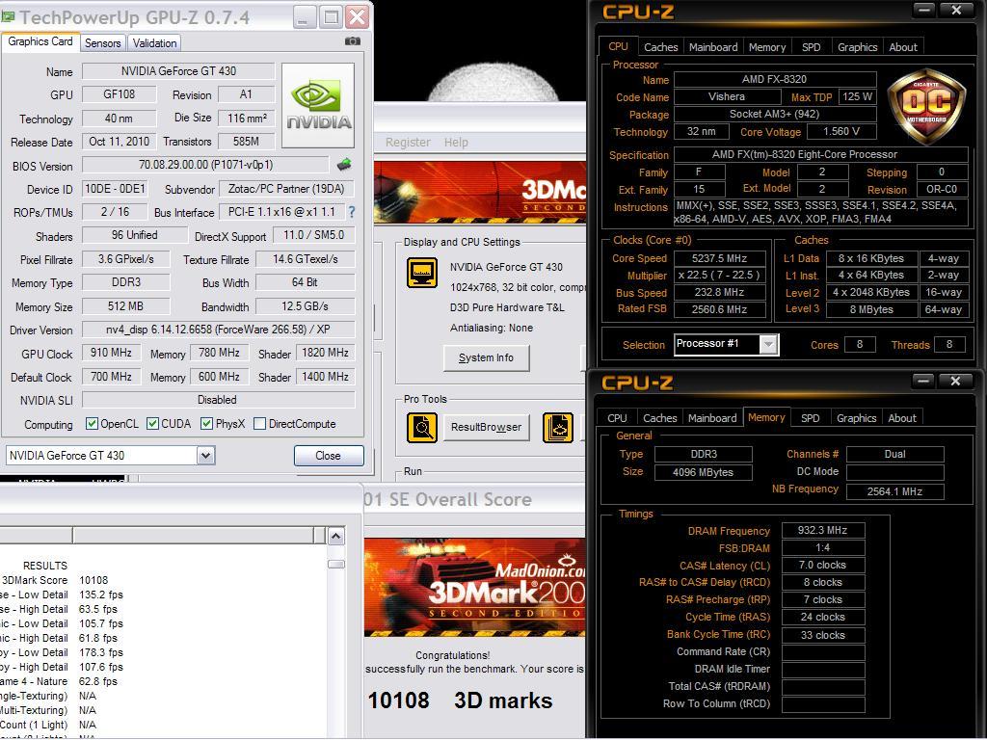Minimize the upper CPU-Z window
This screenshot has width=987, height=740.
click(924, 10)
